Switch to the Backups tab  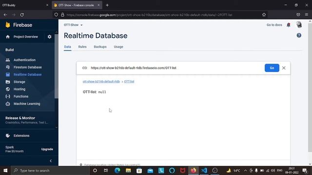[x=100, y=47]
